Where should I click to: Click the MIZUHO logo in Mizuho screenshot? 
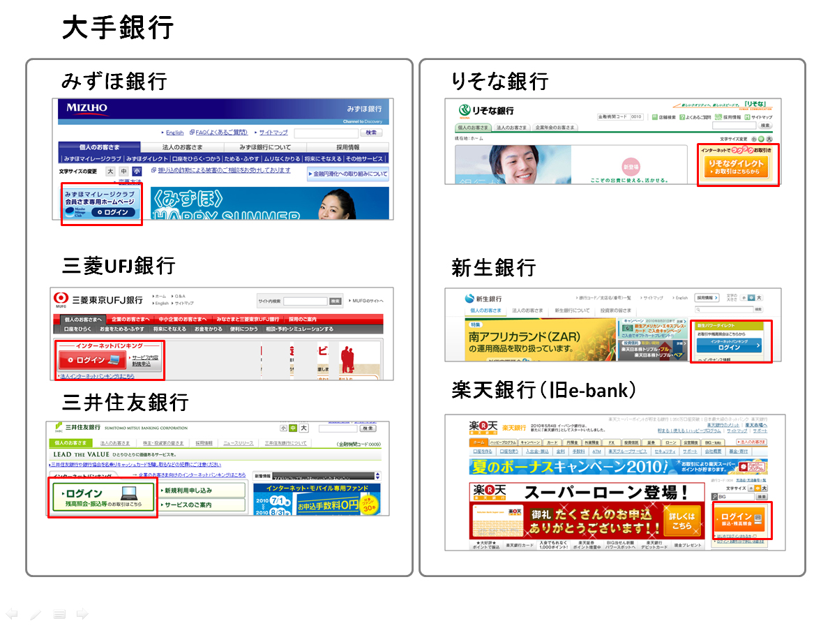87,110
